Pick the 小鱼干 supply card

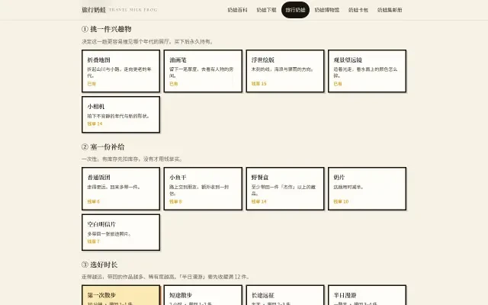pyautogui.click(x=203, y=188)
